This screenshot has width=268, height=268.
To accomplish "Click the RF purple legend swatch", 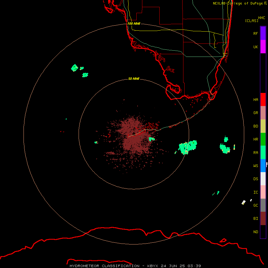I will [x=263, y=33].
